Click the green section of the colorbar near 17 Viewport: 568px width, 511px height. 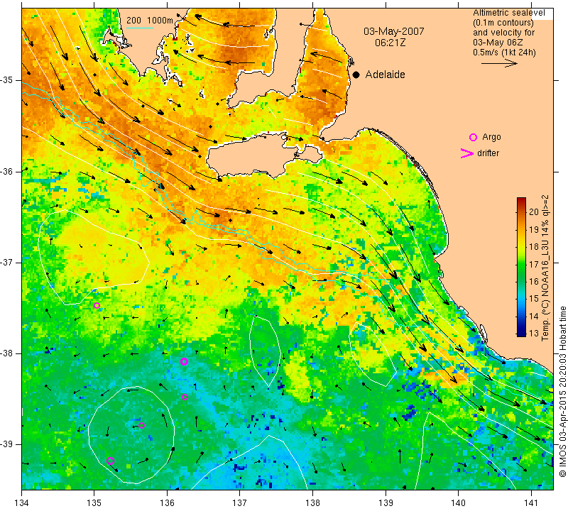point(521,265)
